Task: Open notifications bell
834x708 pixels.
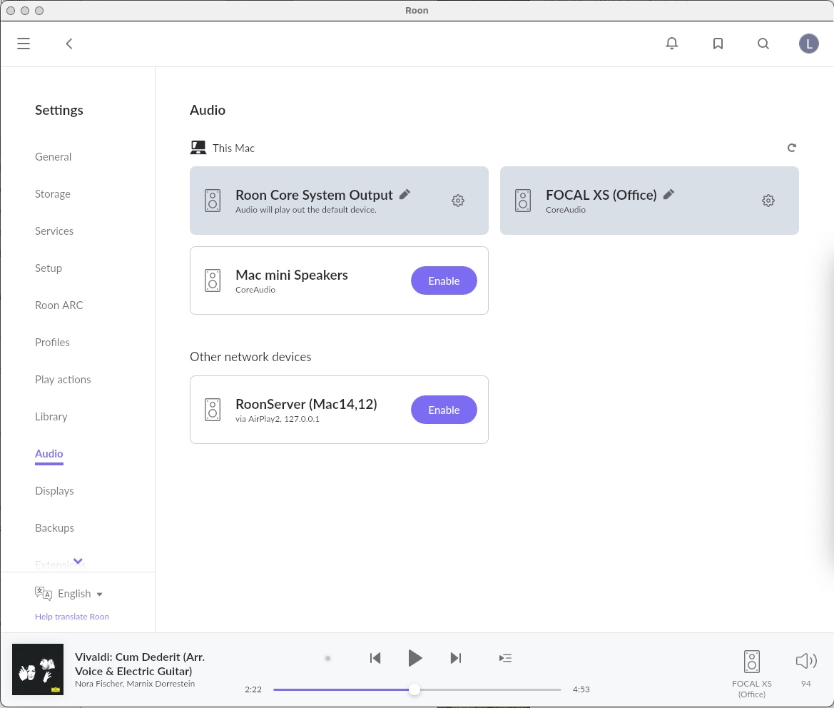Action: (672, 44)
